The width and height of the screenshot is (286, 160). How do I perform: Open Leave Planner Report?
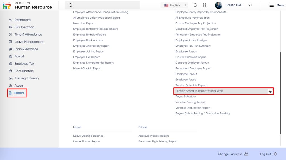[87, 141]
